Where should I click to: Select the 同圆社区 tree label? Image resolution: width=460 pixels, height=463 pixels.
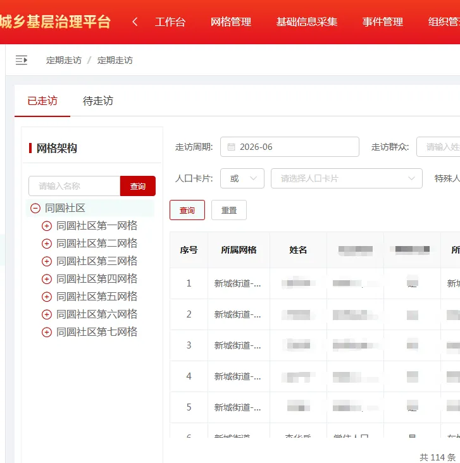[65, 208]
